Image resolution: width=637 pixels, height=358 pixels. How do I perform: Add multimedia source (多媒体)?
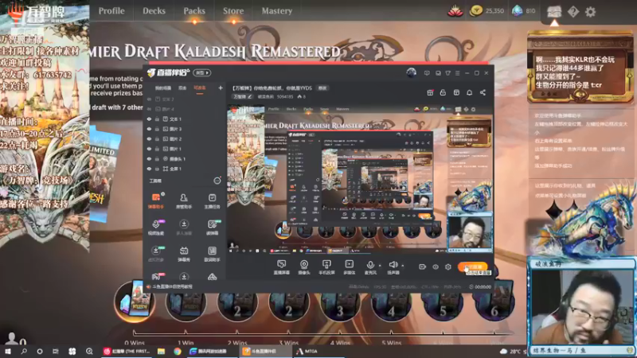349,267
